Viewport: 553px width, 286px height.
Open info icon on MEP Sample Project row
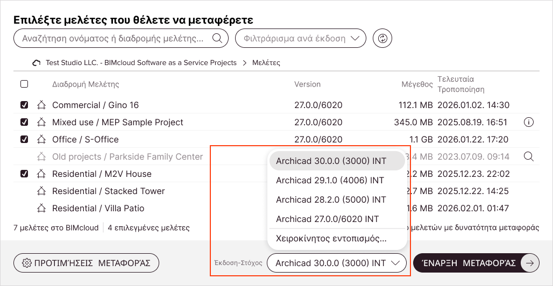(529, 123)
